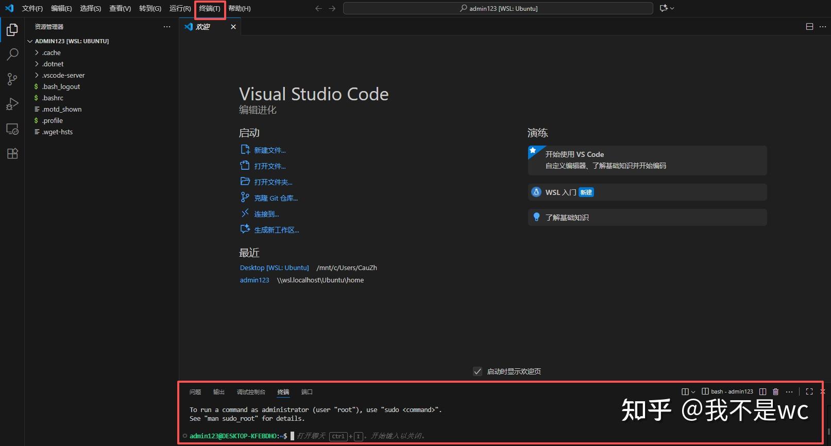Click the sparkle icon beside 生成新工作区
The width and height of the screenshot is (831, 446).
(x=245, y=229)
